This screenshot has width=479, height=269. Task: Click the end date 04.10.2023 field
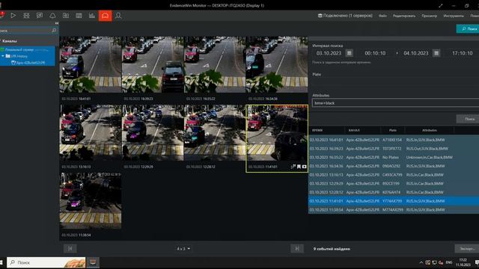tap(416, 53)
